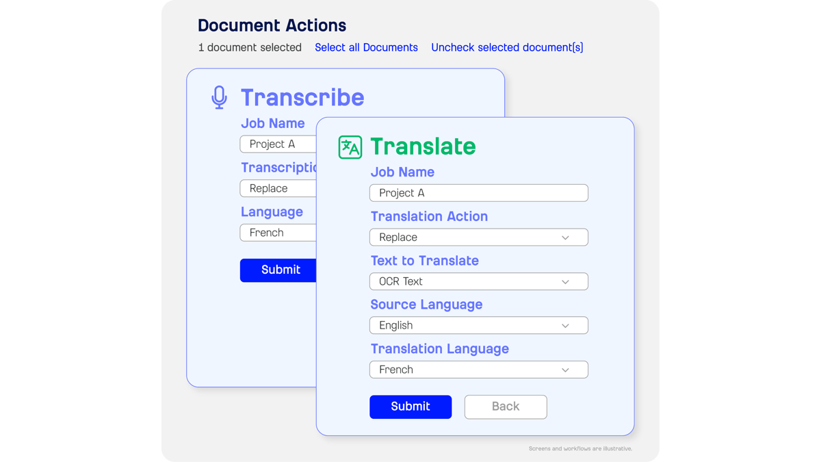
Task: Open the Translation Action dropdown
Action: tap(479, 238)
